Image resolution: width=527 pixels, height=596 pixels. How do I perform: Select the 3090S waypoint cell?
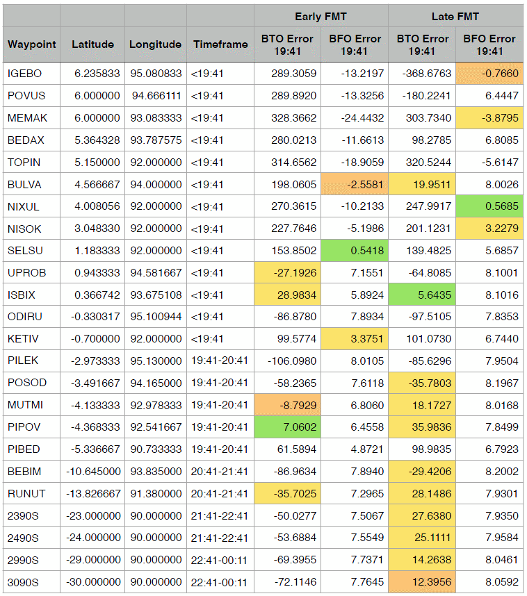[x=31, y=582]
